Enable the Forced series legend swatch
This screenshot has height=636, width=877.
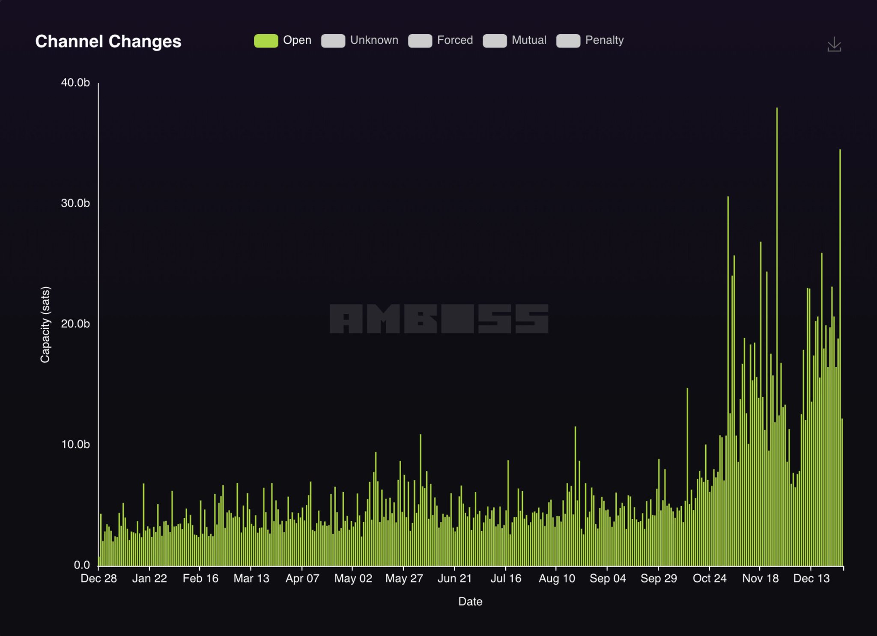pos(420,41)
